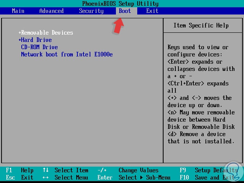Click the Item Specific Help header
Image resolution: width=244 pixels, height=183 pixels.
(x=201, y=26)
